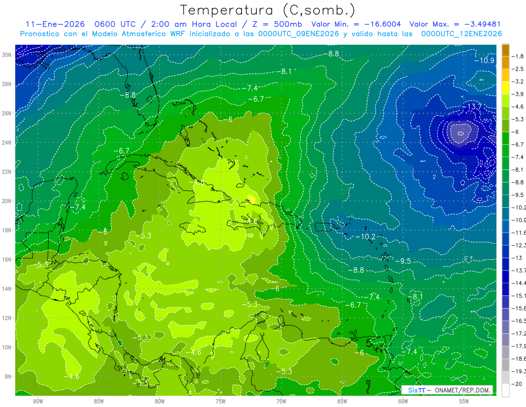Click the "-13.7" contour label inside the map
Viewport: 526px width, 407px height.
coord(472,107)
